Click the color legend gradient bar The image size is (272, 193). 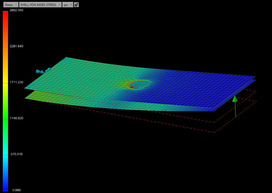5,101
